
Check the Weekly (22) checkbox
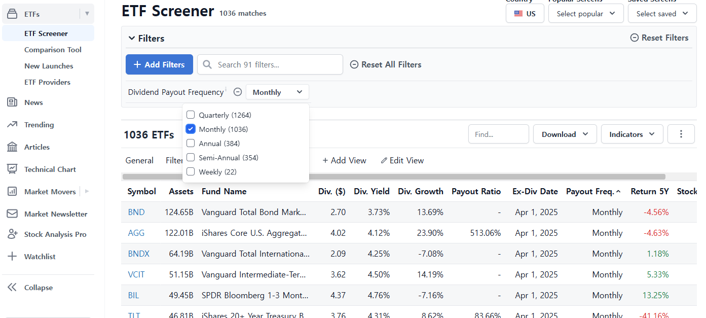191,172
